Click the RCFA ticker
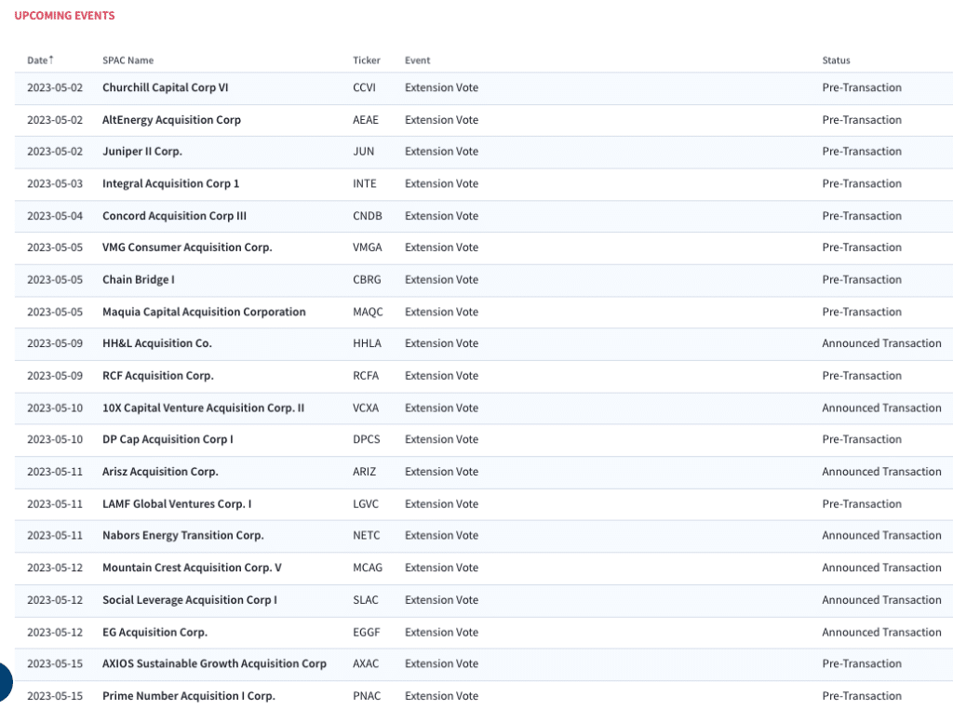The image size is (953, 709). tap(366, 376)
